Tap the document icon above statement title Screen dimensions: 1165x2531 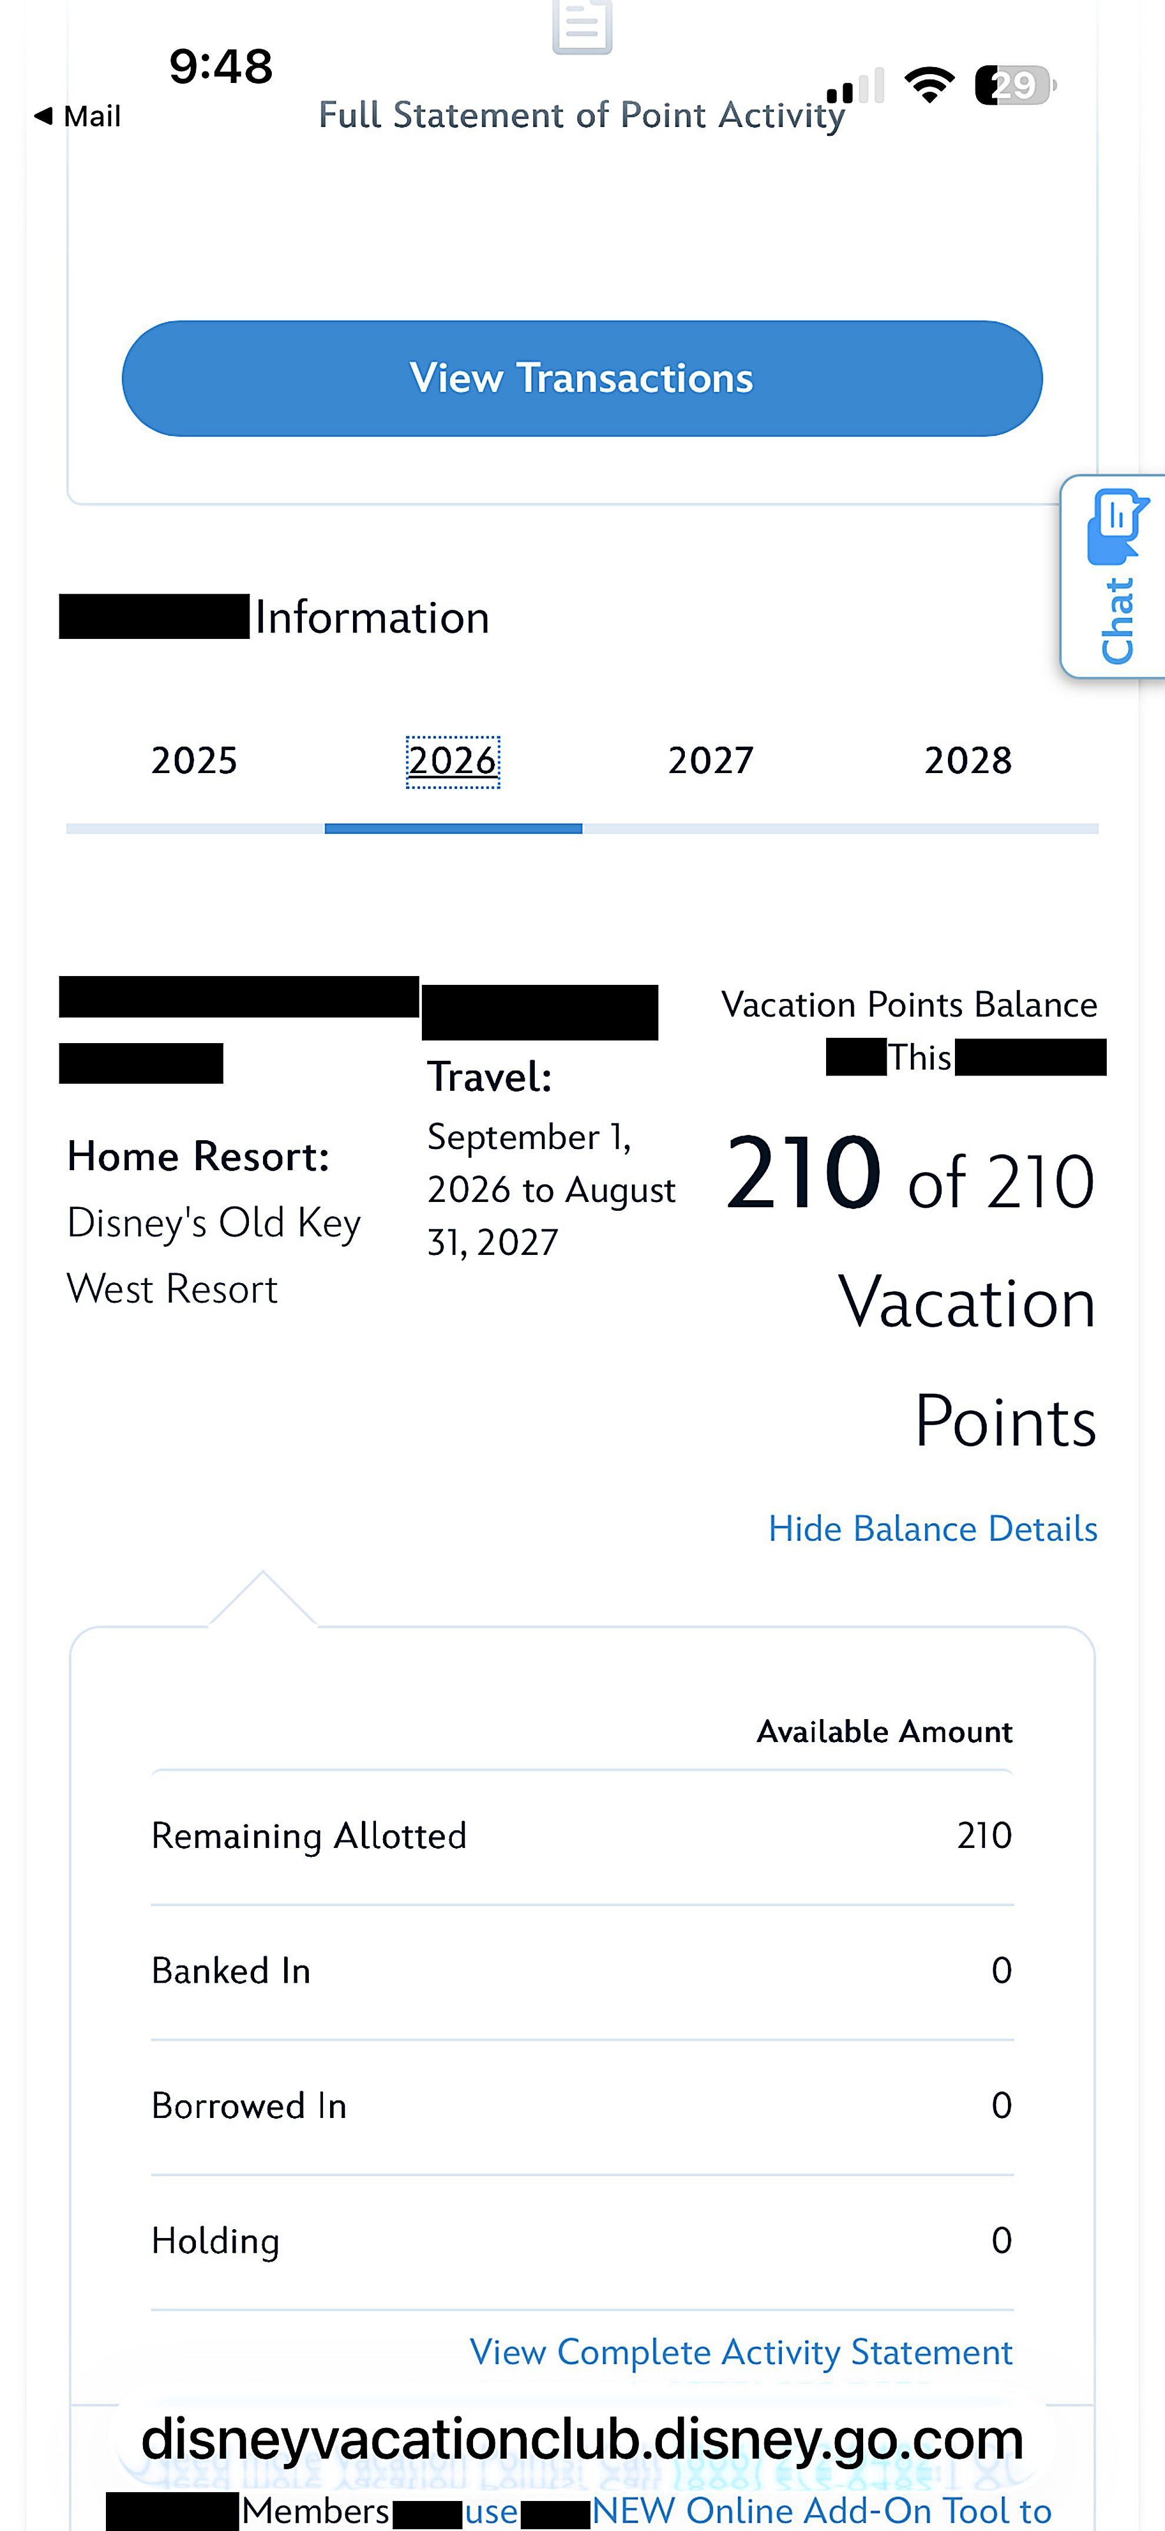[x=581, y=26]
